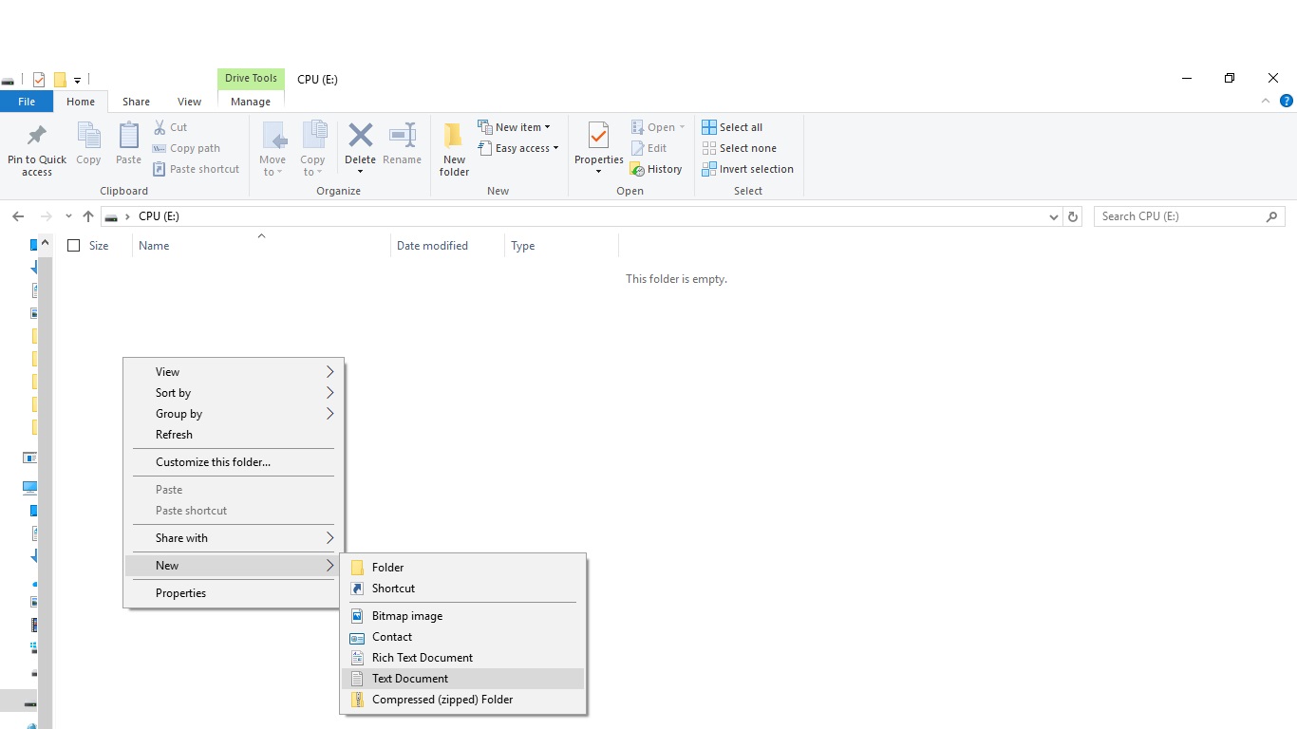Click the Edit button in the Open group
Image resolution: width=1297 pixels, height=729 pixels.
click(648, 148)
